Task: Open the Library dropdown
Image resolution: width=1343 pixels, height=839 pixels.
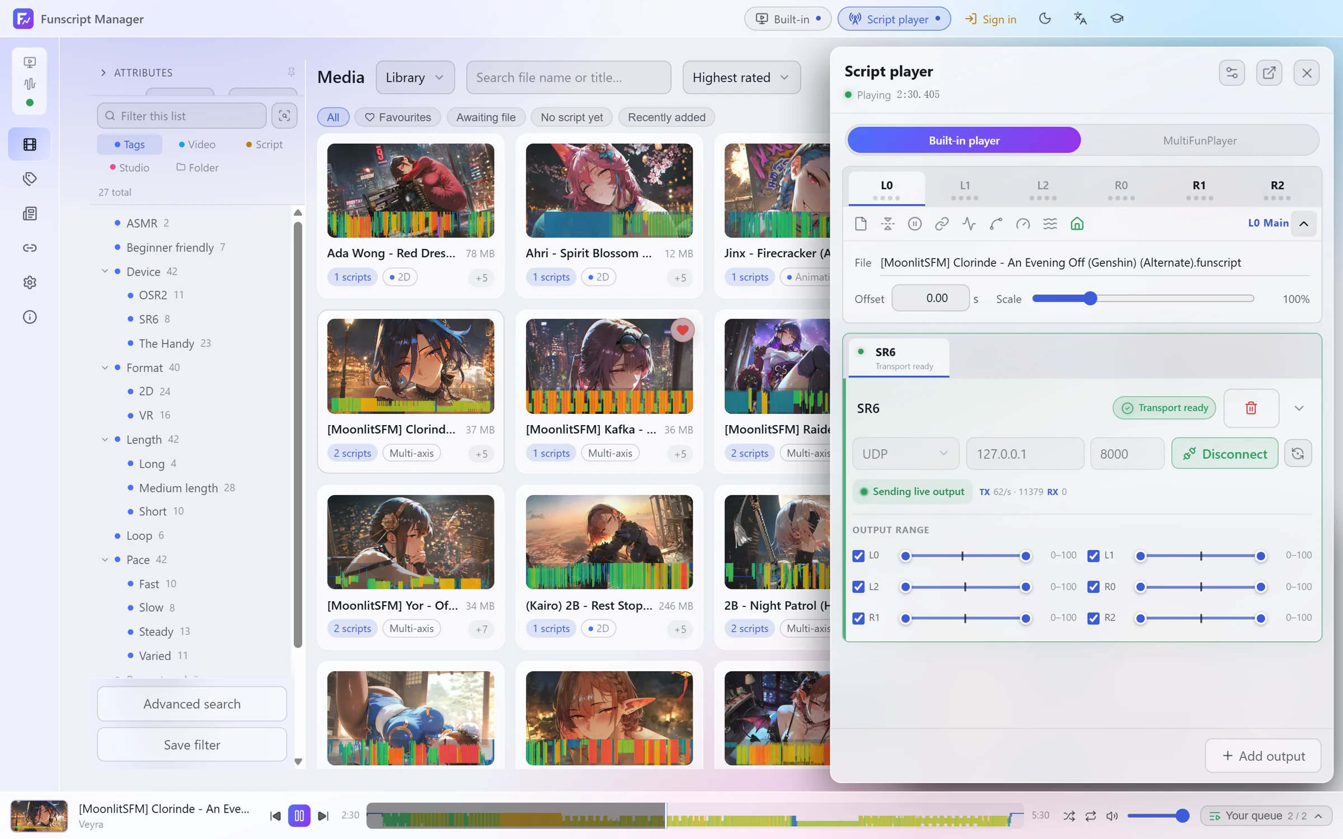Action: [x=415, y=77]
